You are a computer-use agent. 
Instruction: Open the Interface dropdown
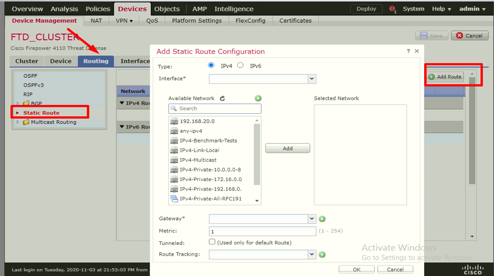point(312,79)
